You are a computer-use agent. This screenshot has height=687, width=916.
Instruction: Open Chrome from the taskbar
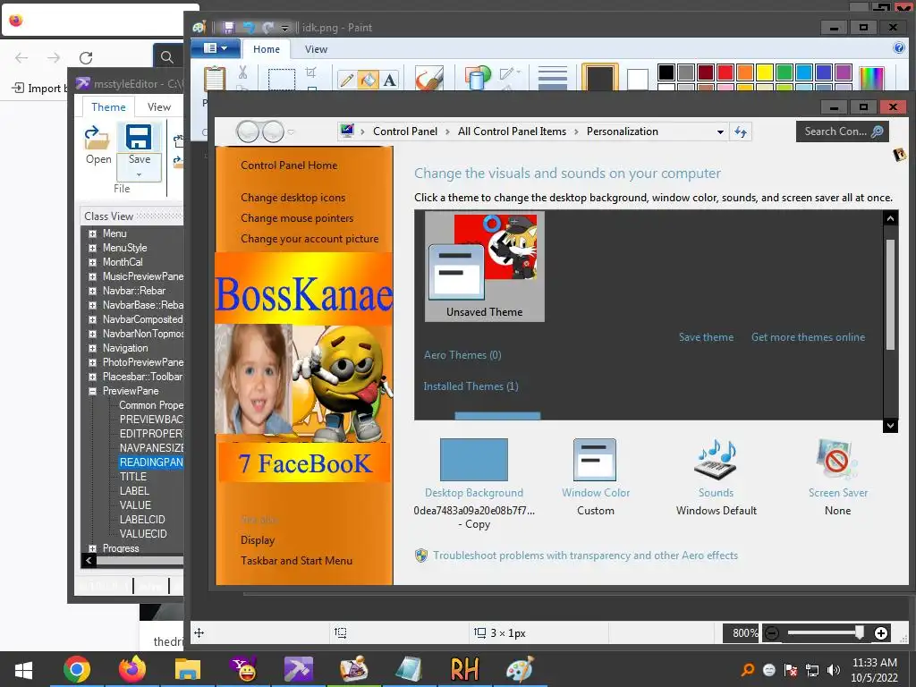click(77, 669)
